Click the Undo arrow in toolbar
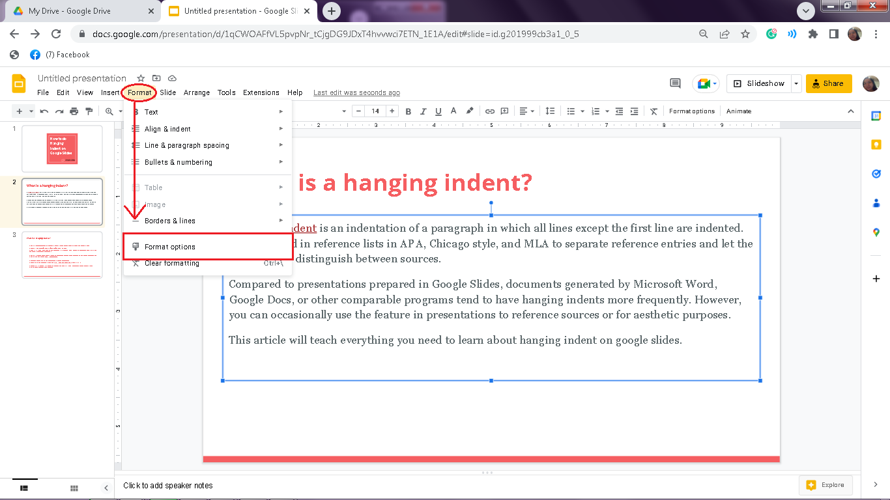The width and height of the screenshot is (890, 500). pos(44,111)
